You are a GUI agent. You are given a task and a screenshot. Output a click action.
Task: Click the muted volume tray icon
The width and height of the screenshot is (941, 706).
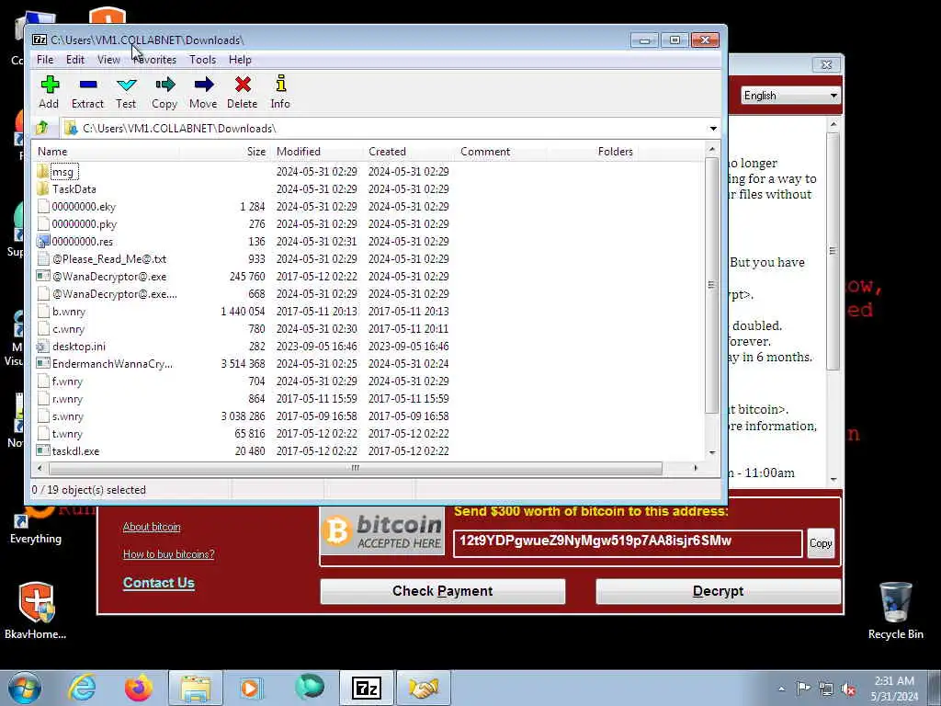[848, 689]
